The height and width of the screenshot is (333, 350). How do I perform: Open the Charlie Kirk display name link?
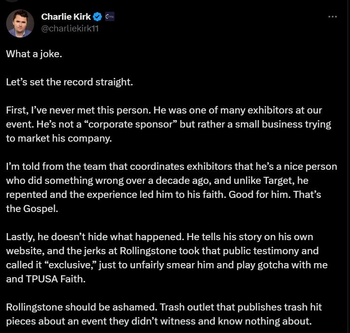pos(66,17)
